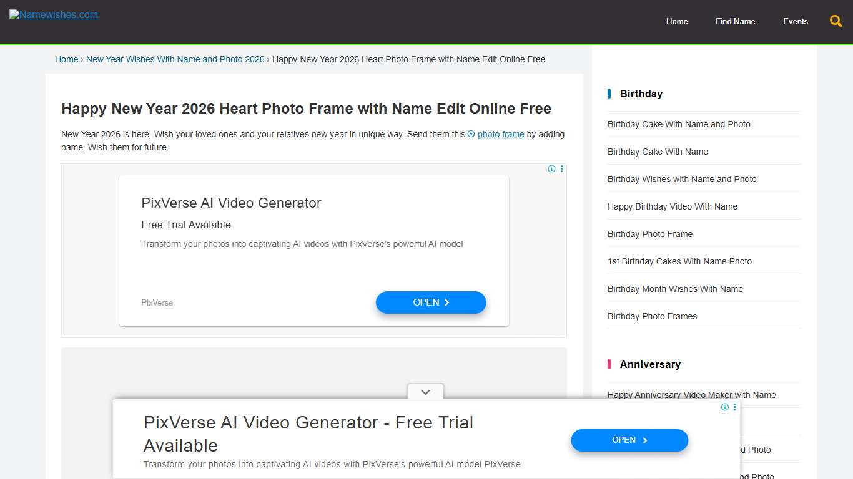Visit Happy Birthday Video With Name link
Viewport: 853px width, 479px height.
tap(672, 206)
